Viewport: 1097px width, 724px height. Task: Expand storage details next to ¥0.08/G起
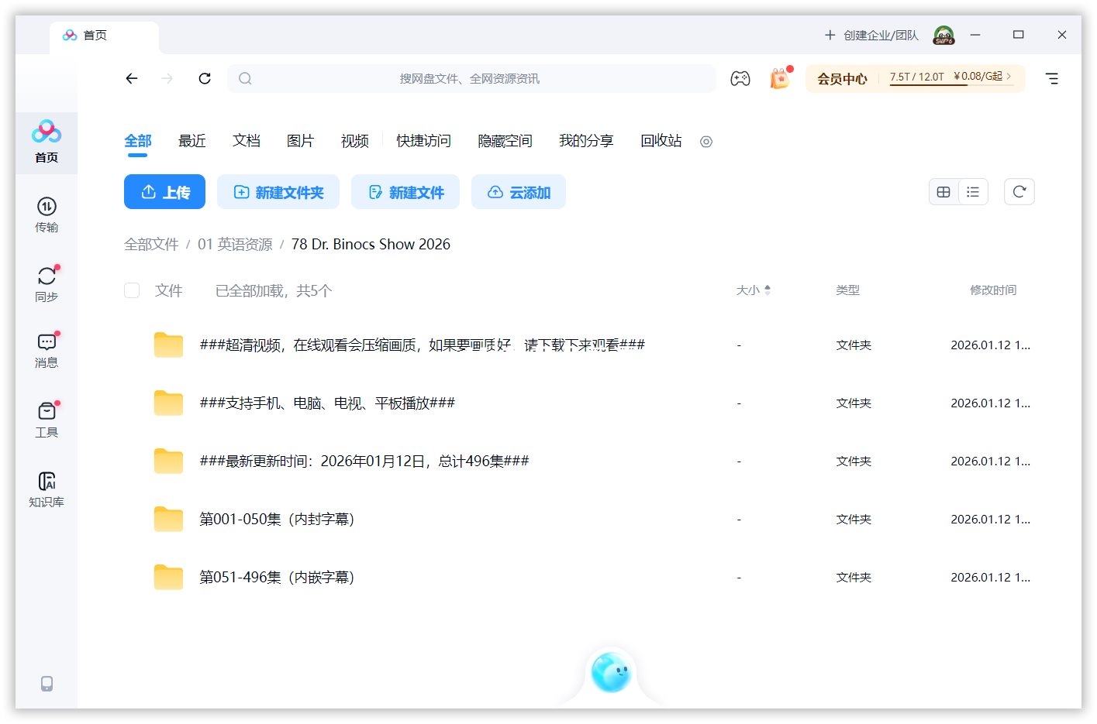point(1010,77)
